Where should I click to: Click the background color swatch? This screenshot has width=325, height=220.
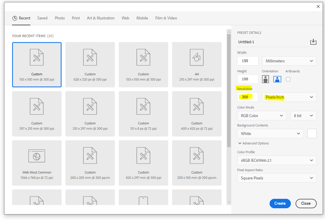(x=312, y=134)
